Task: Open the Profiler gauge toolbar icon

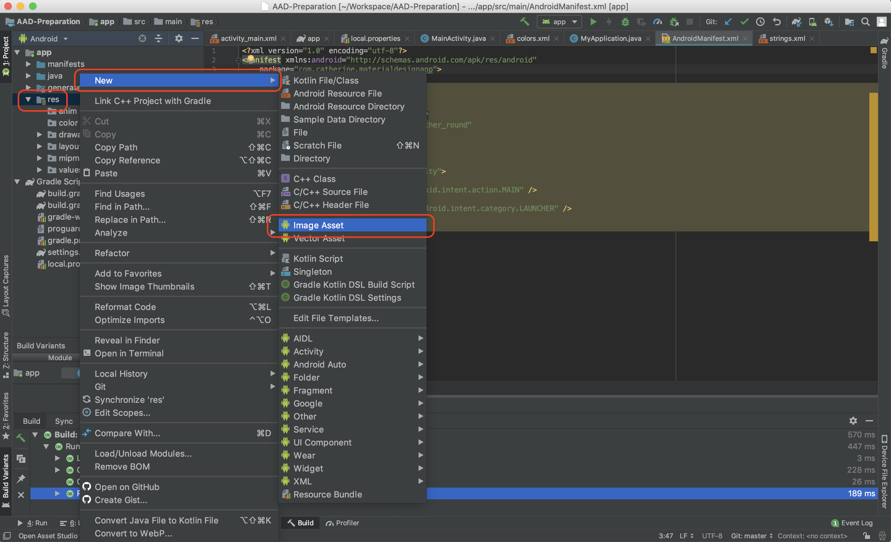Action: click(657, 22)
